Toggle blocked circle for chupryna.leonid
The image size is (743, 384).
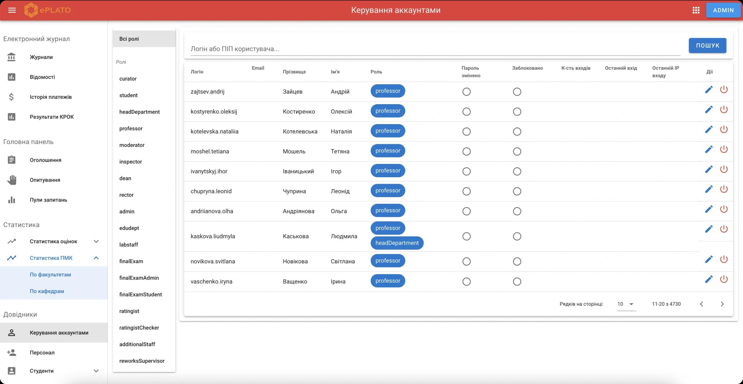(517, 191)
